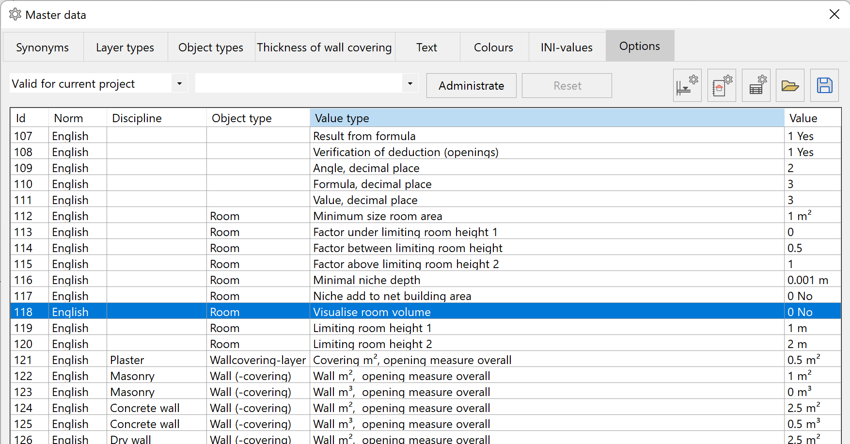
Task: Select the 'Limiting room height 2' row
Action: pyautogui.click(x=425, y=344)
